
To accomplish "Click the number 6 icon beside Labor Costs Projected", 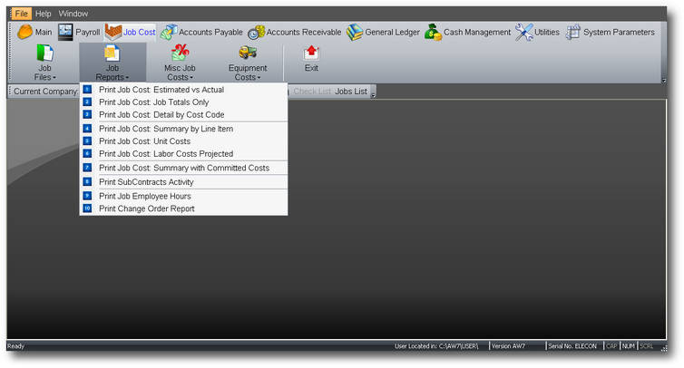I will pyautogui.click(x=87, y=154).
